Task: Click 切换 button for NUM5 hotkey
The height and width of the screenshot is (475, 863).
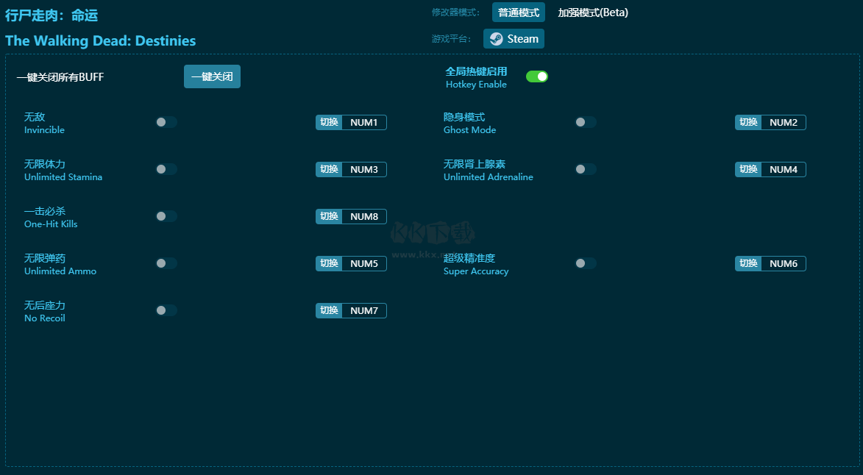Action: pos(329,263)
